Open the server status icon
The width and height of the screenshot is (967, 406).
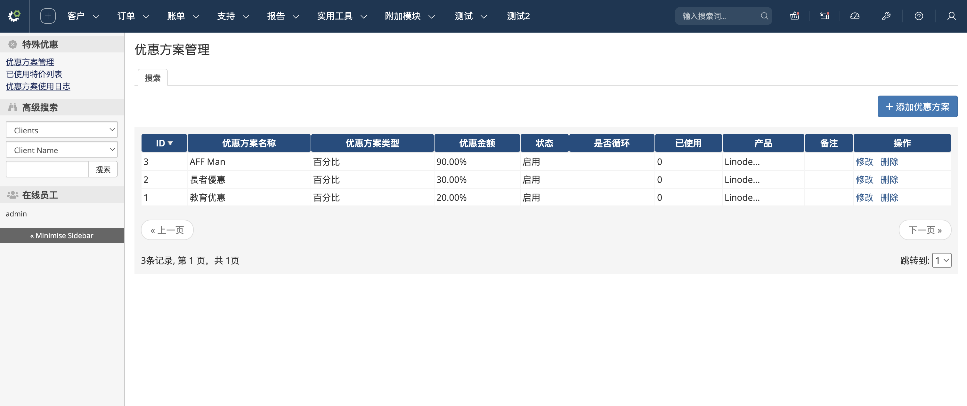click(825, 16)
